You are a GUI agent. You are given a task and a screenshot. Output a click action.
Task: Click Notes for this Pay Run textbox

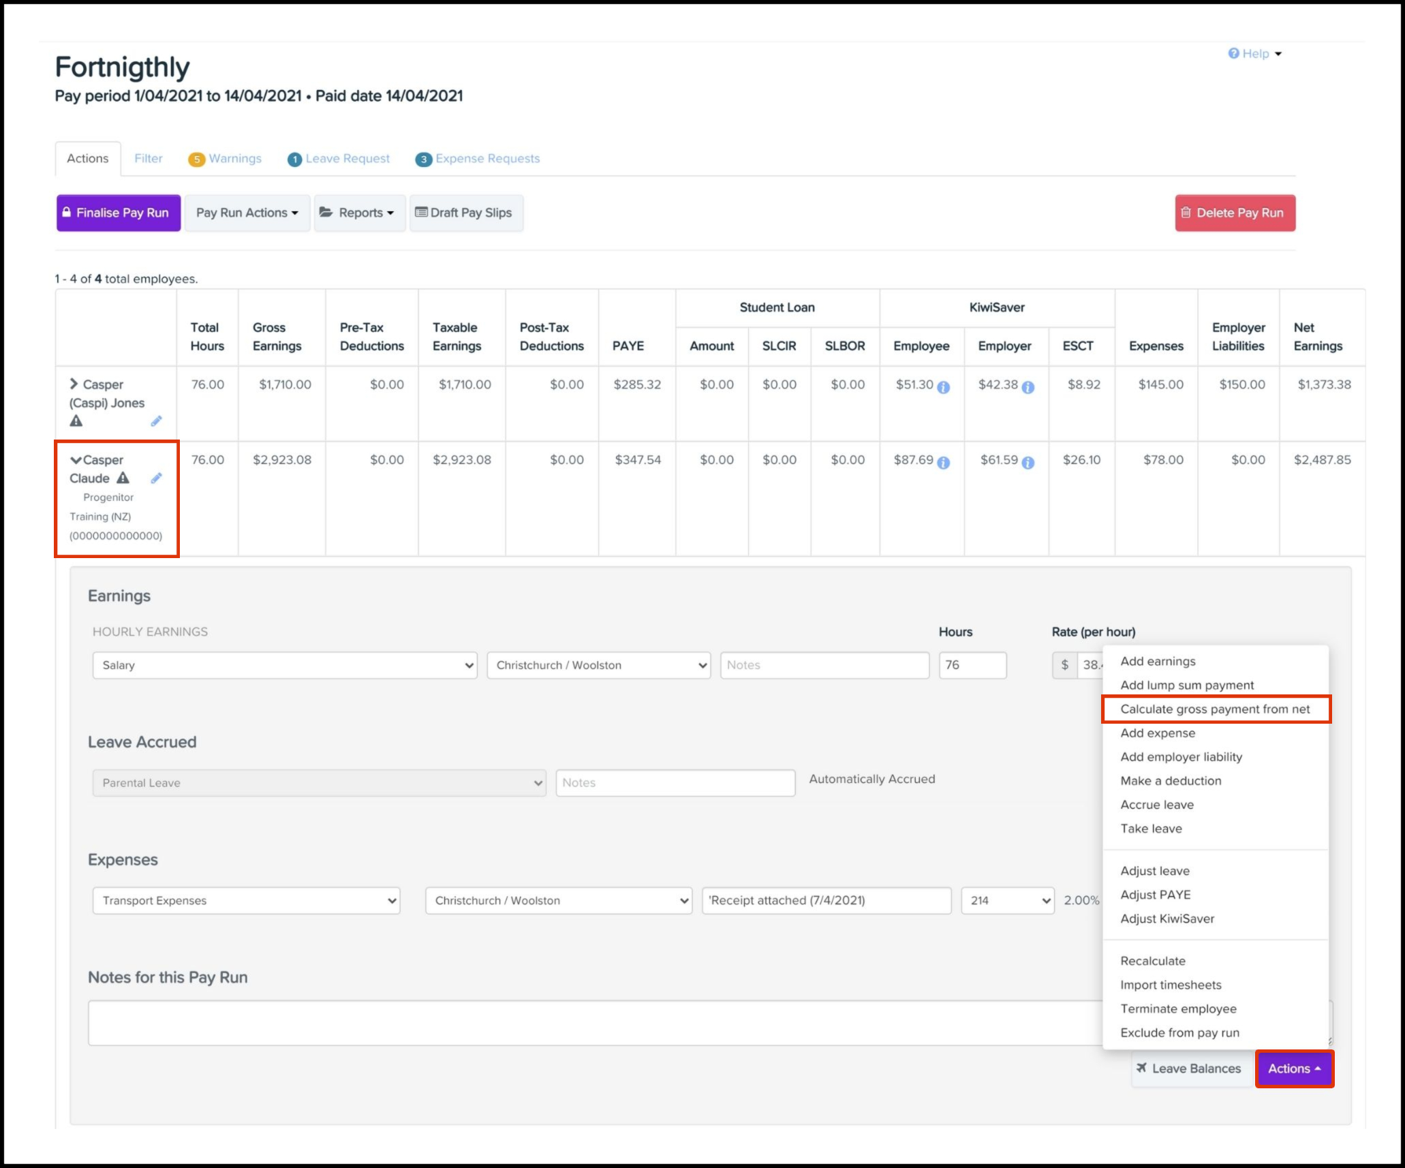coord(593,1022)
